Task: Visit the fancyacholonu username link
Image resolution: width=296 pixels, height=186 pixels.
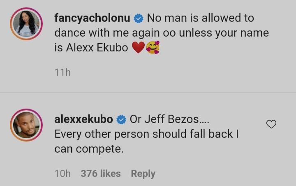Action: coord(92,18)
